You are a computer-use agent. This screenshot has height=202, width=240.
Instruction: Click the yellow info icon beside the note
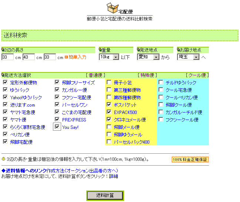[3, 160]
